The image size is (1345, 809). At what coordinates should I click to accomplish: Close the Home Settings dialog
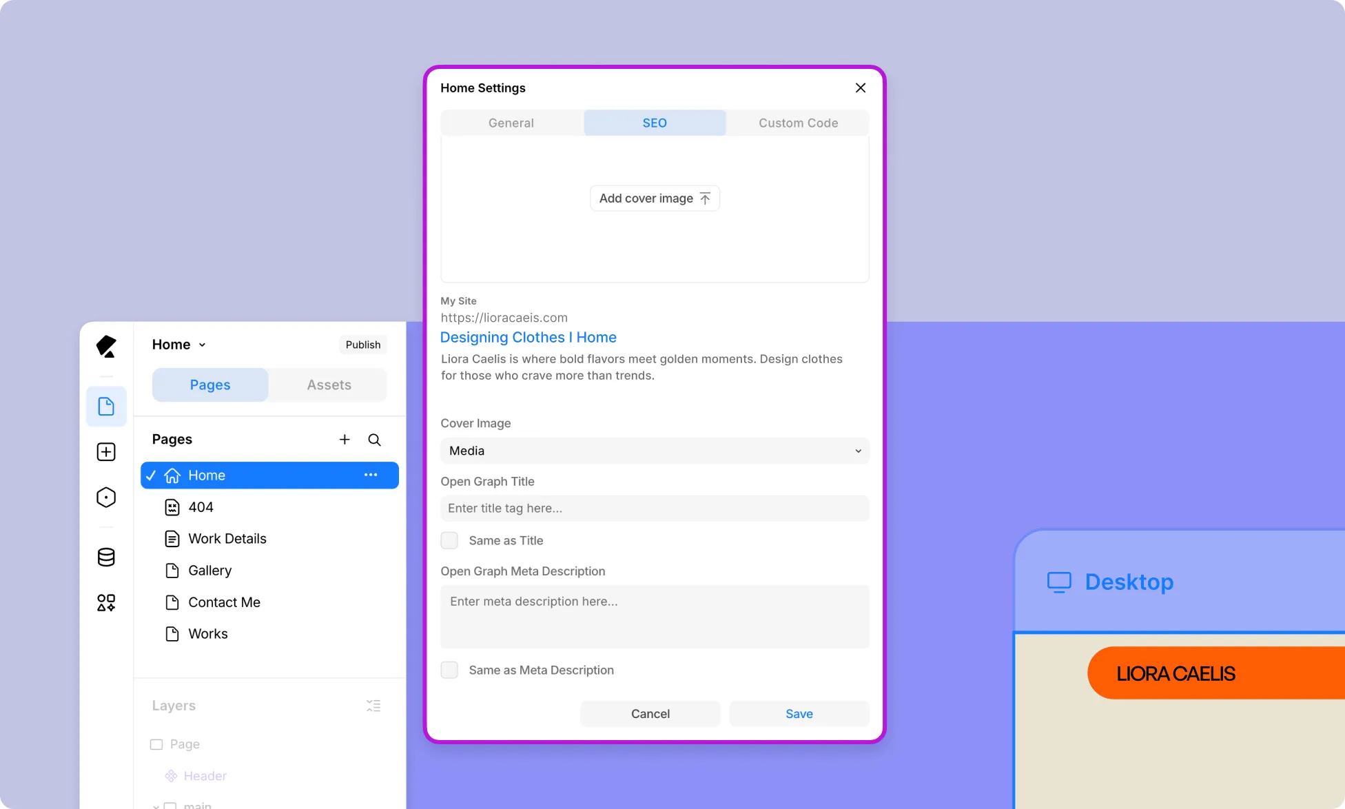861,88
